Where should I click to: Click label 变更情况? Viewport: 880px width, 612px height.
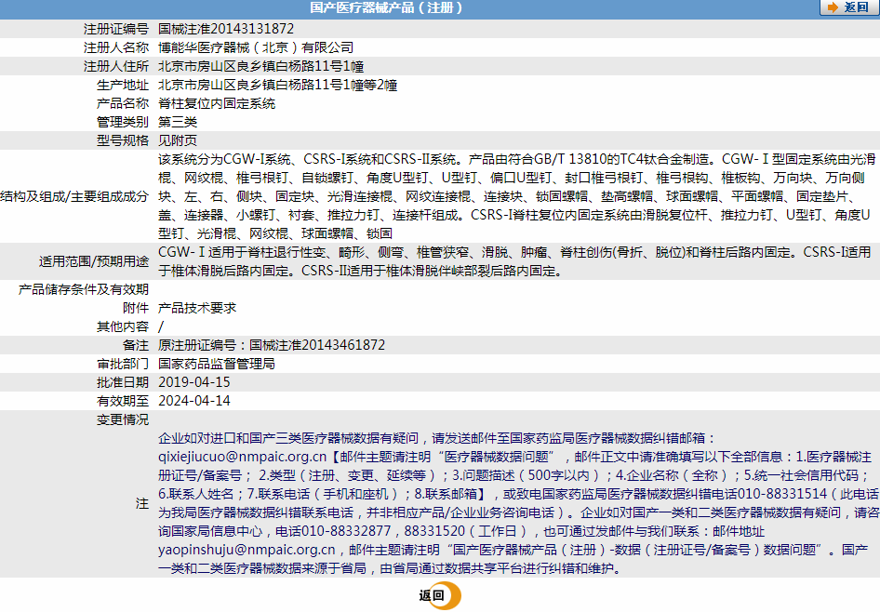123,419
